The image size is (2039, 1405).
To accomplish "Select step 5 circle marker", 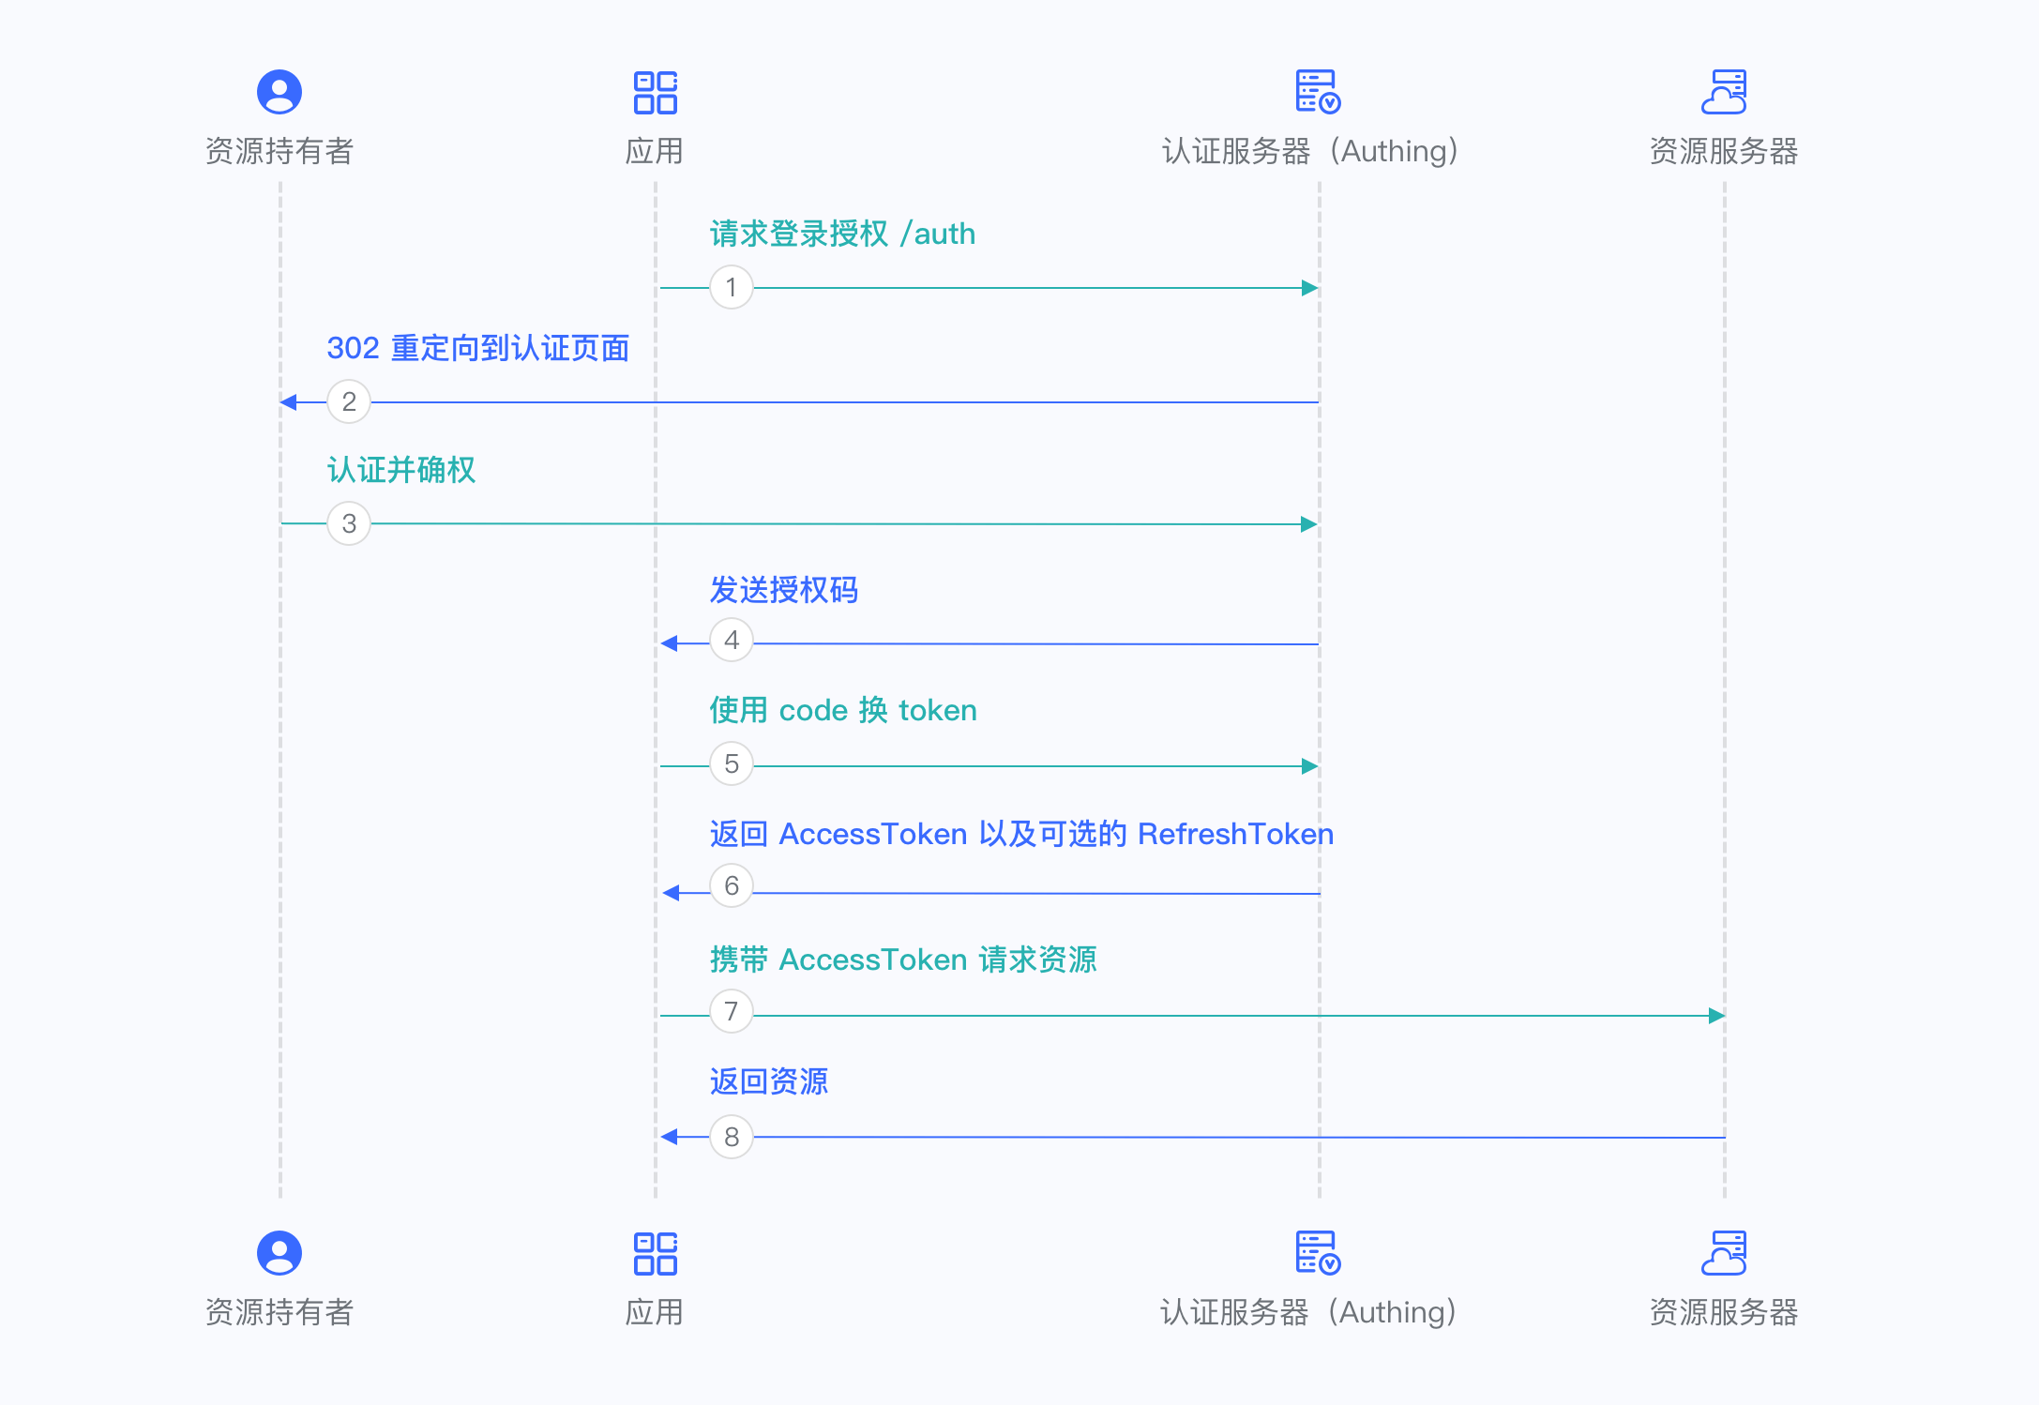I will tap(732, 763).
